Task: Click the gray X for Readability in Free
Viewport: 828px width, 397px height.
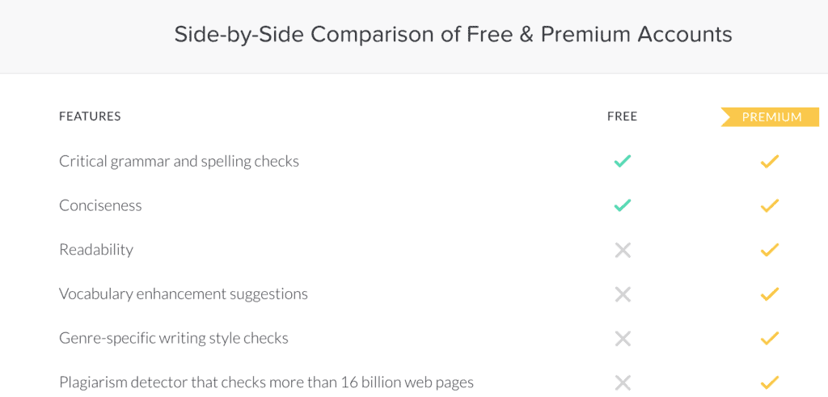Action: click(623, 250)
